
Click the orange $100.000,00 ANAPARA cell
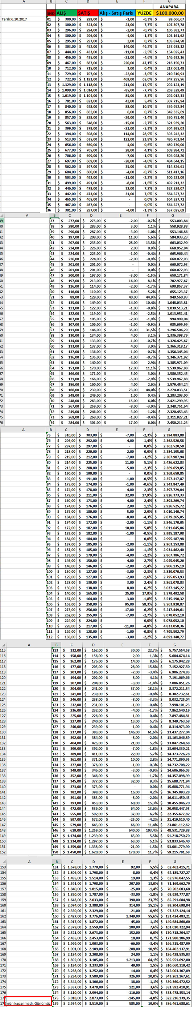(169, 13)
